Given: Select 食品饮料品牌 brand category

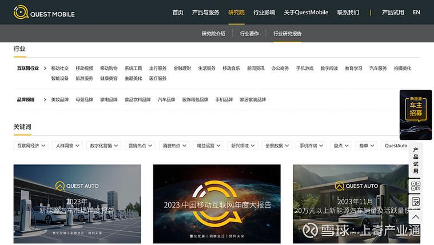Looking at the screenshot, I should pos(138,99).
